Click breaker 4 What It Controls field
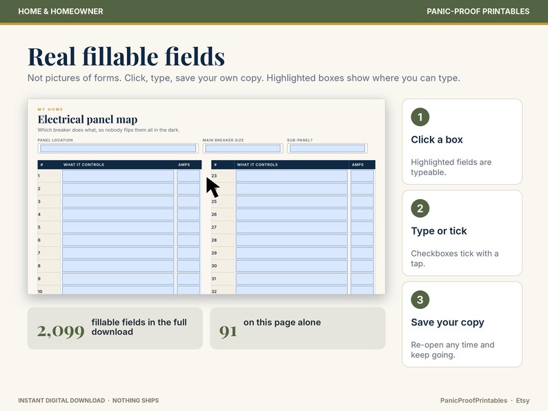 118,214
